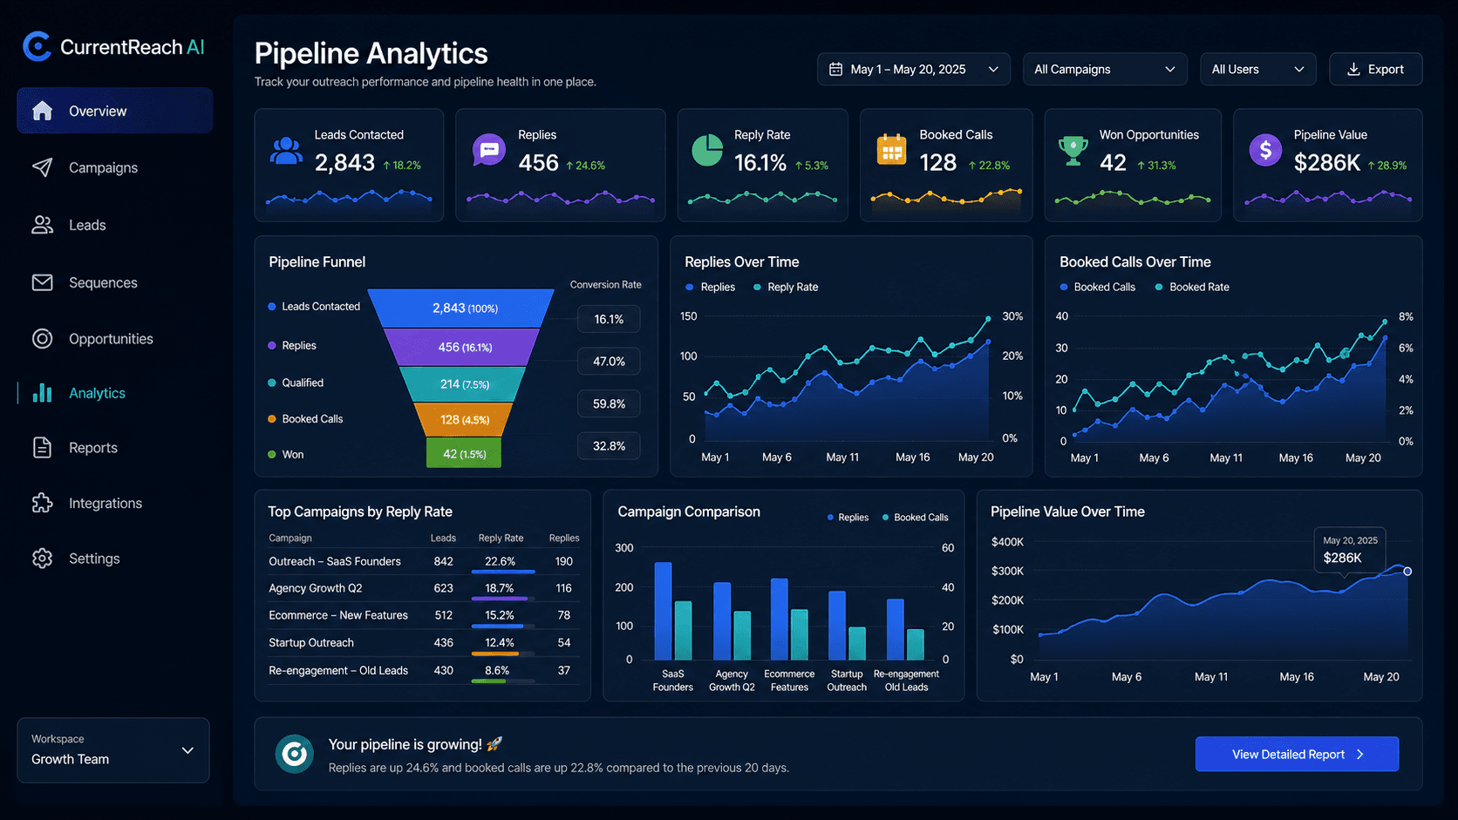This screenshot has height=820, width=1458.
Task: Click the SaaS Founders replies bar
Action: tap(663, 611)
